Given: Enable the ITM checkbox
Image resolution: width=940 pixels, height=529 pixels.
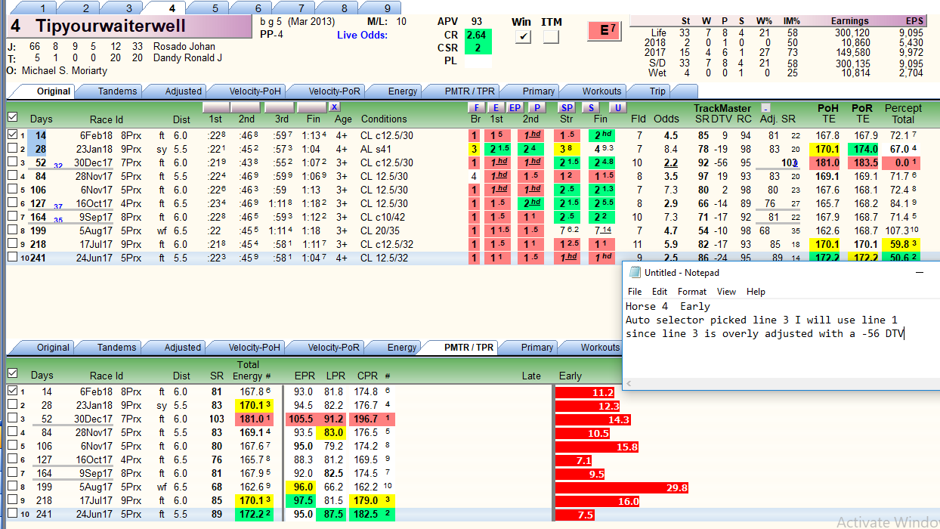Looking at the screenshot, I should pos(551,36).
